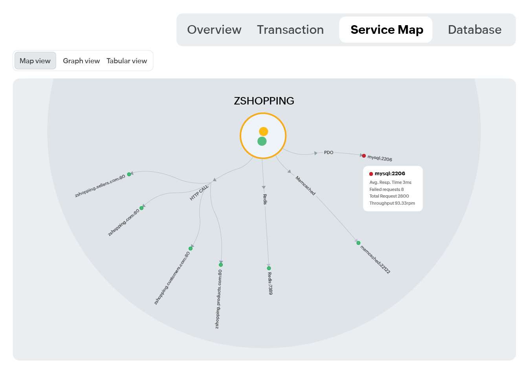
Task: Click the Redis:7389 node label
Action: pos(270,283)
